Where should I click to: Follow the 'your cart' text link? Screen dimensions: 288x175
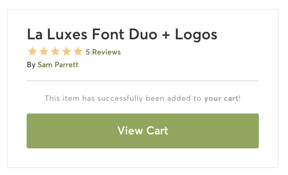[x=221, y=99]
